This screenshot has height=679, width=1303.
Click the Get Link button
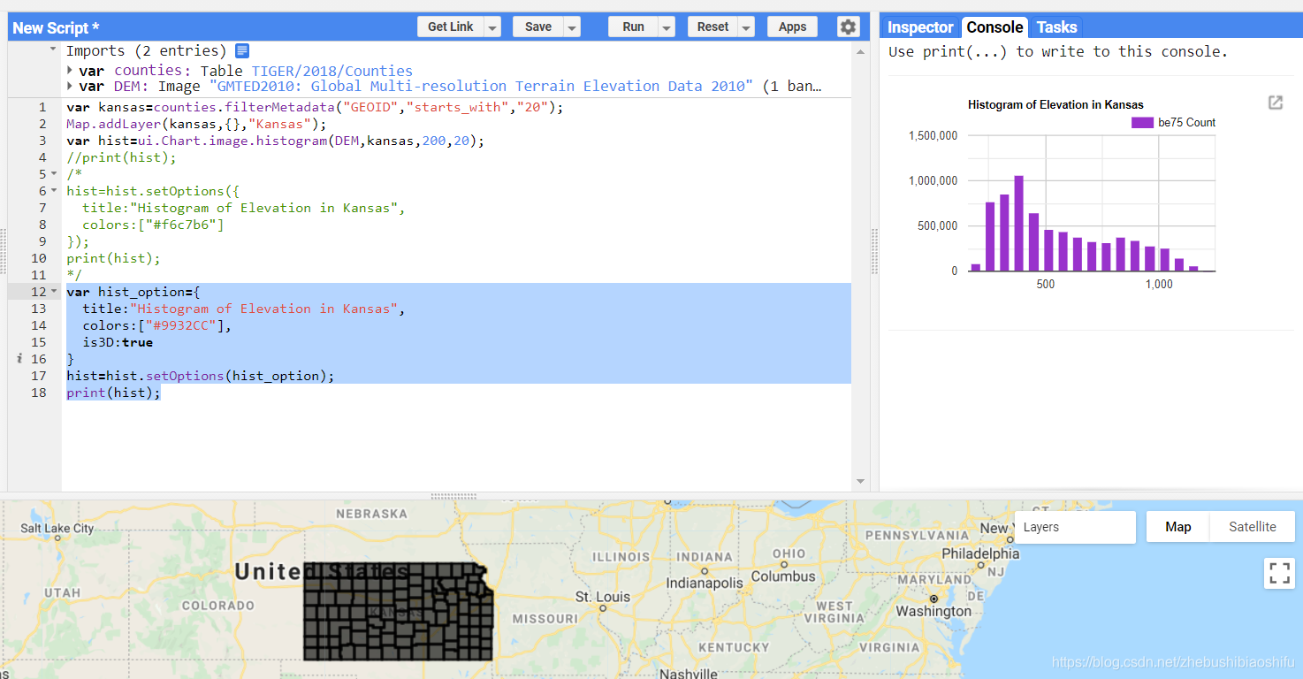[451, 27]
